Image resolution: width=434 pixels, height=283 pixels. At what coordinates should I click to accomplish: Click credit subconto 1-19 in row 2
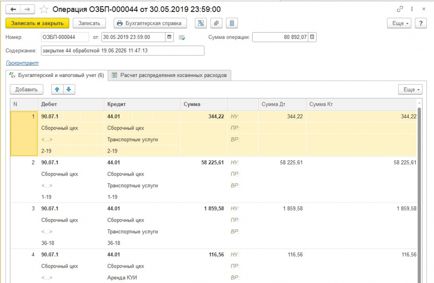click(x=112, y=197)
